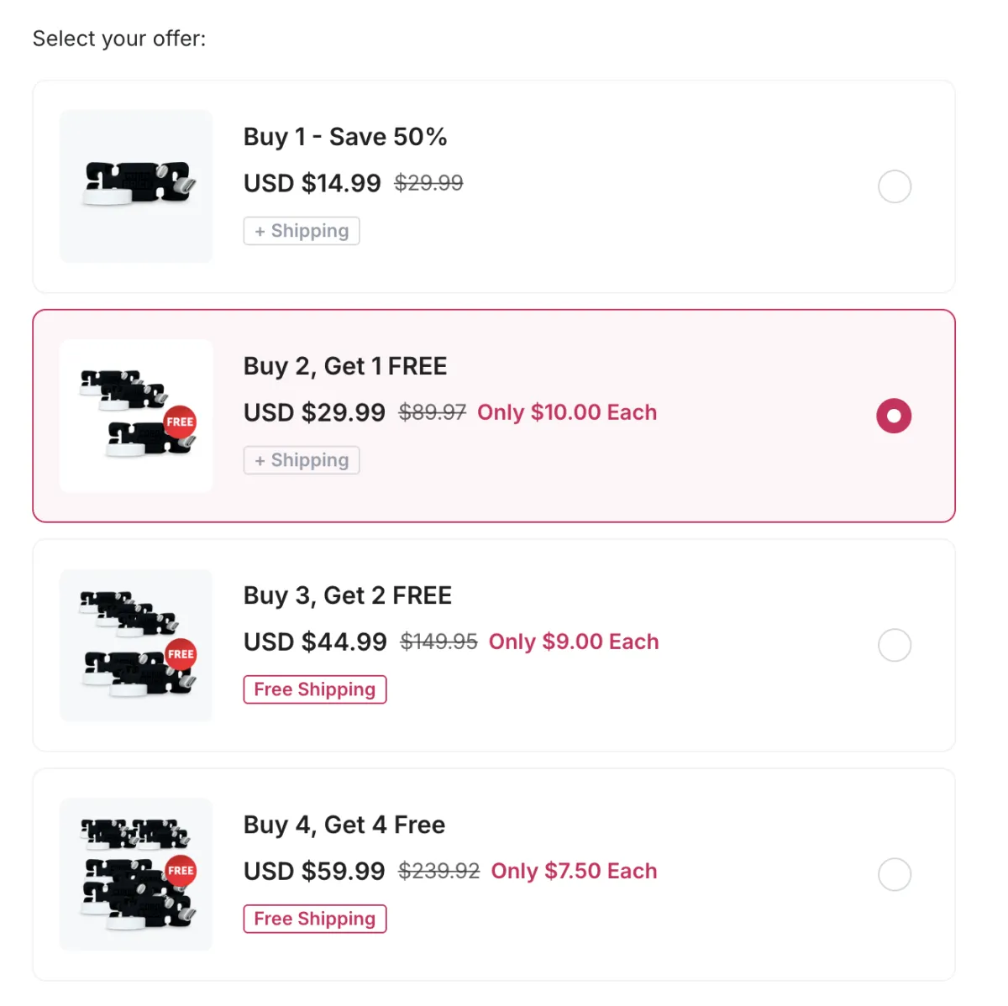Image resolution: width=1008 pixels, height=1006 pixels.
Task: Click the Buy 4 Get 4 product thumbnail
Action: pos(136,874)
